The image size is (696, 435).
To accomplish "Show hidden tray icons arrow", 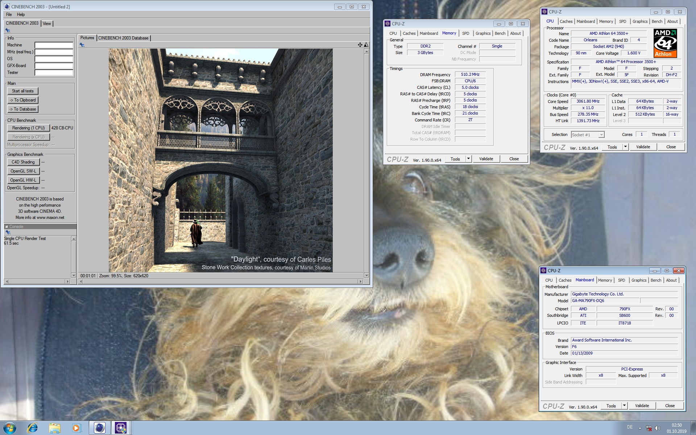I will click(x=640, y=428).
